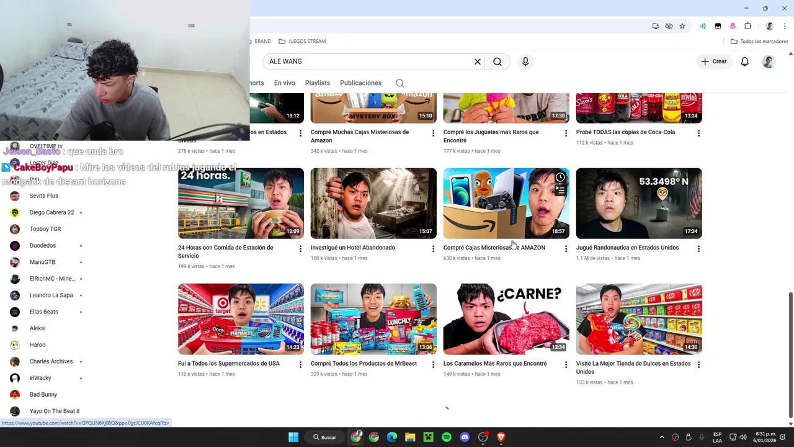The image size is (794, 447).
Task: Open Spotify from the taskbar
Action: point(447,437)
